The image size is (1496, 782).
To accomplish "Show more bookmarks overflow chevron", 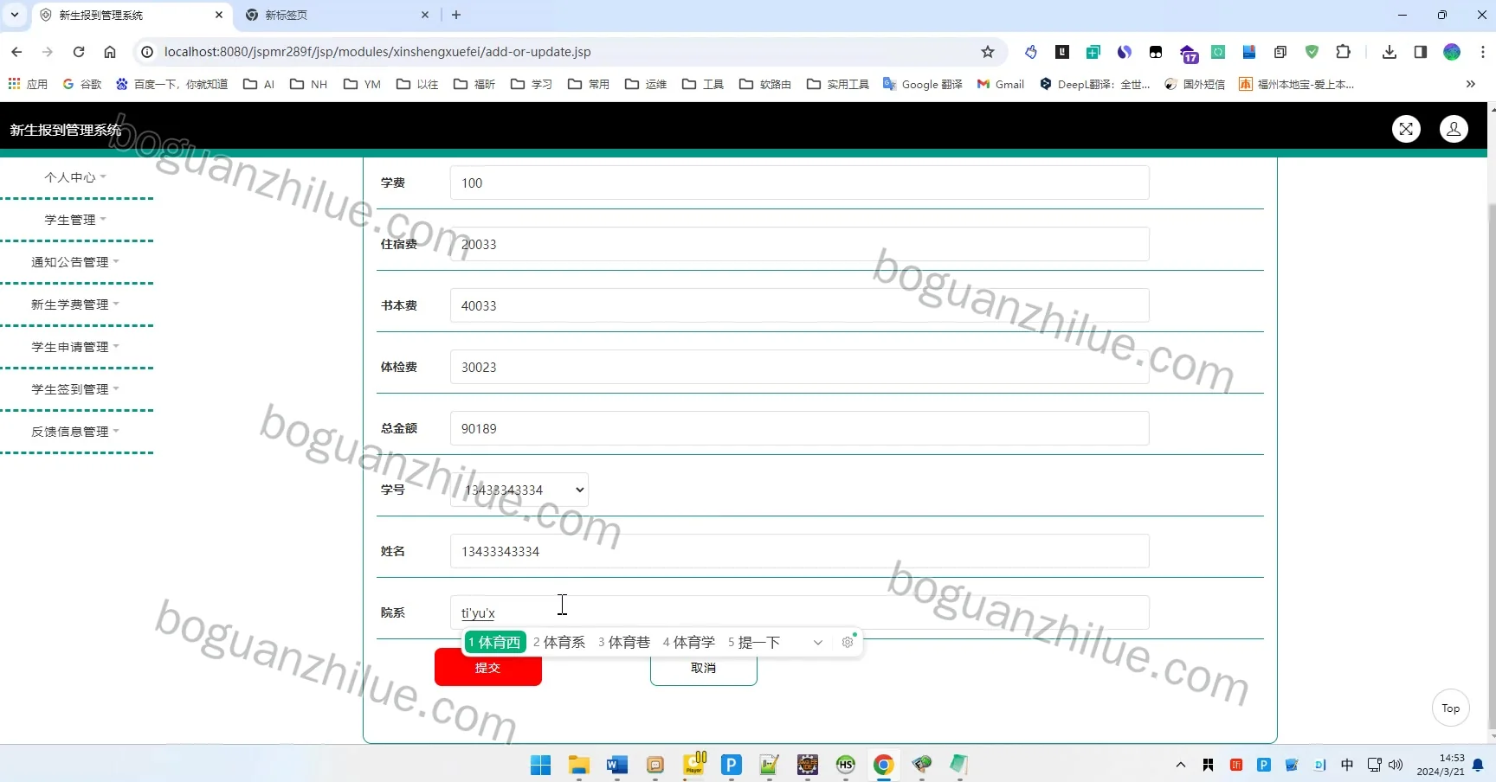I will [1470, 84].
